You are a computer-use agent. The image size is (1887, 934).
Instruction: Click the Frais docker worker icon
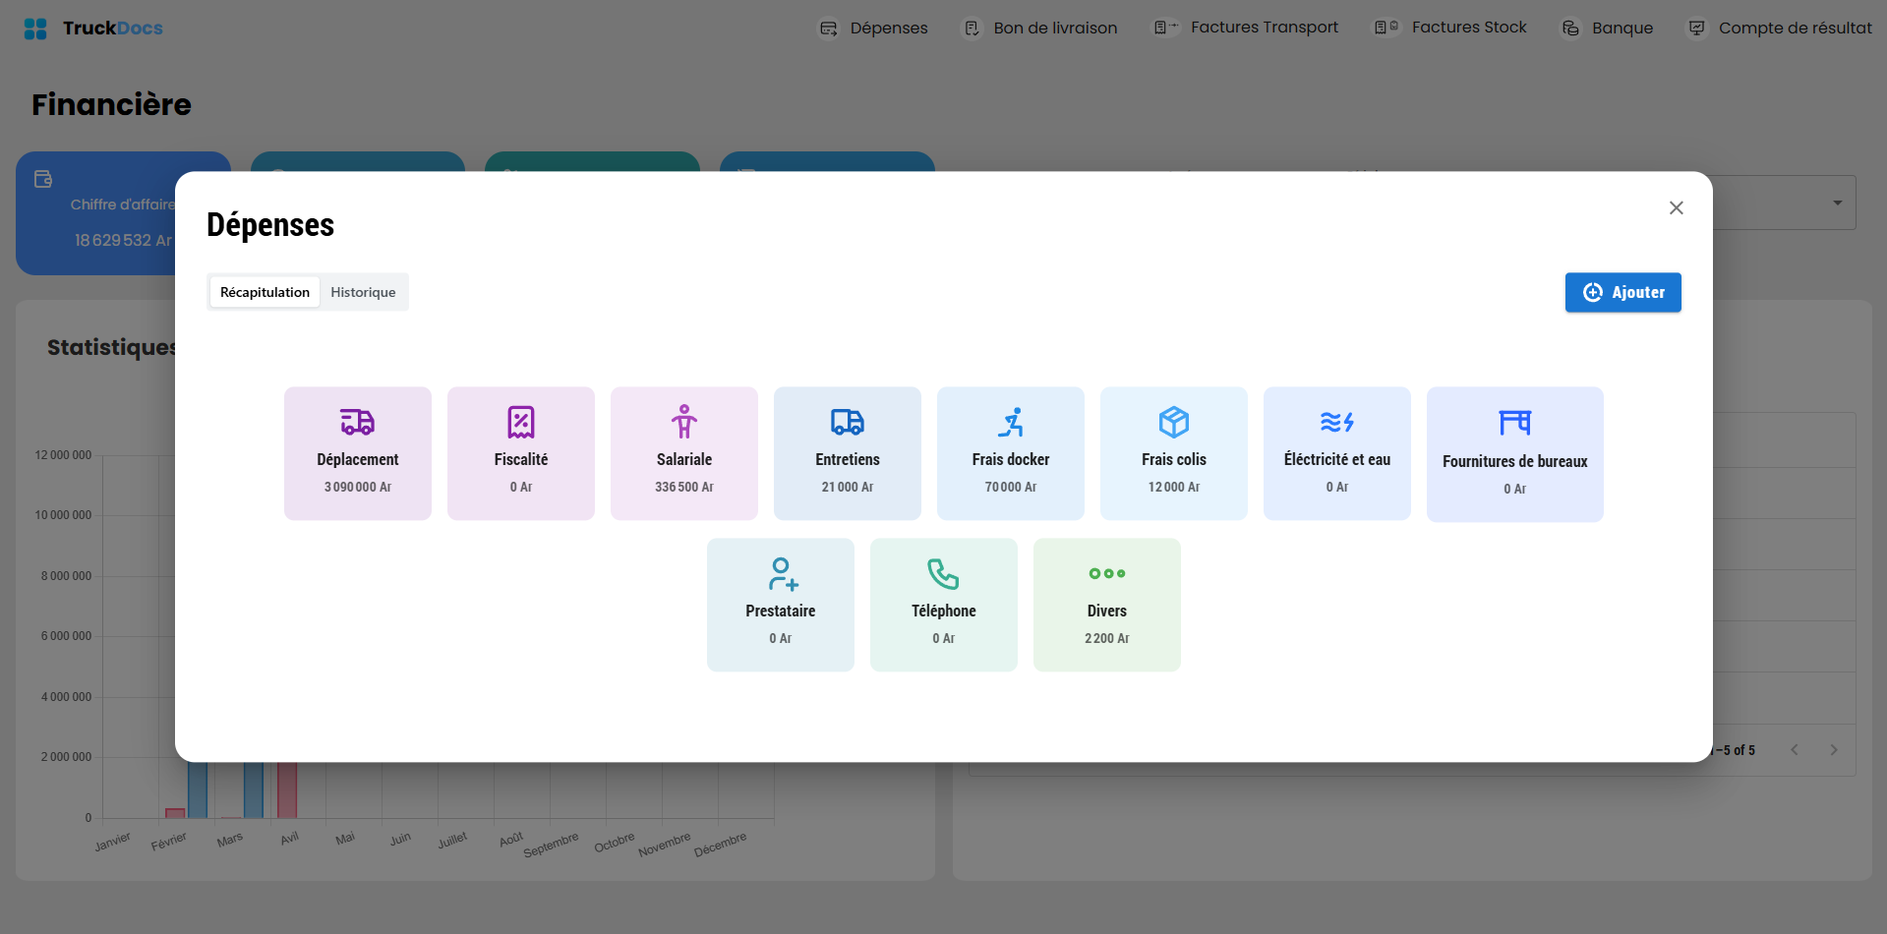1011,422
